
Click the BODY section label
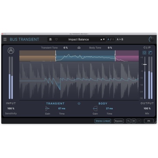pyautogui.click(x=103, y=104)
